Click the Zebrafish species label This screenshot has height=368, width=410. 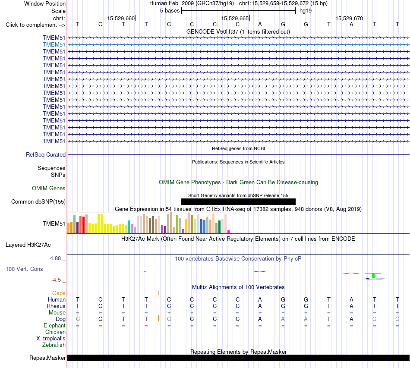[x=54, y=345]
